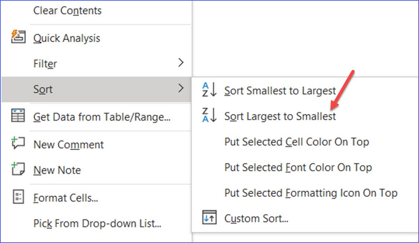Image resolution: width=419 pixels, height=243 pixels.
Task: Click the Z-A descending sort icon
Action: tap(209, 115)
